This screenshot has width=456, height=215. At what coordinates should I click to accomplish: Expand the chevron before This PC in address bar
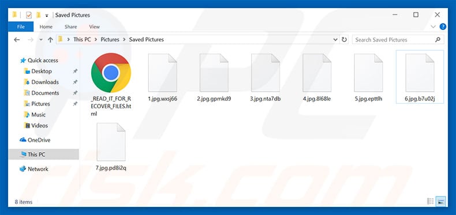click(69, 40)
